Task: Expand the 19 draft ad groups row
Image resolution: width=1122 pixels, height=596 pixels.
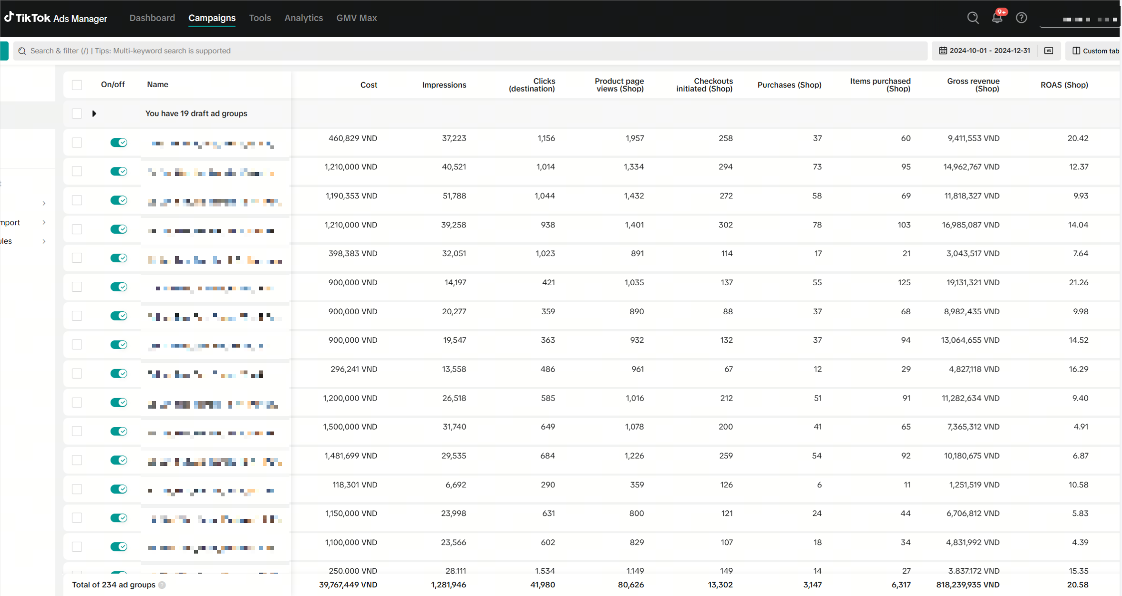Action: point(94,113)
